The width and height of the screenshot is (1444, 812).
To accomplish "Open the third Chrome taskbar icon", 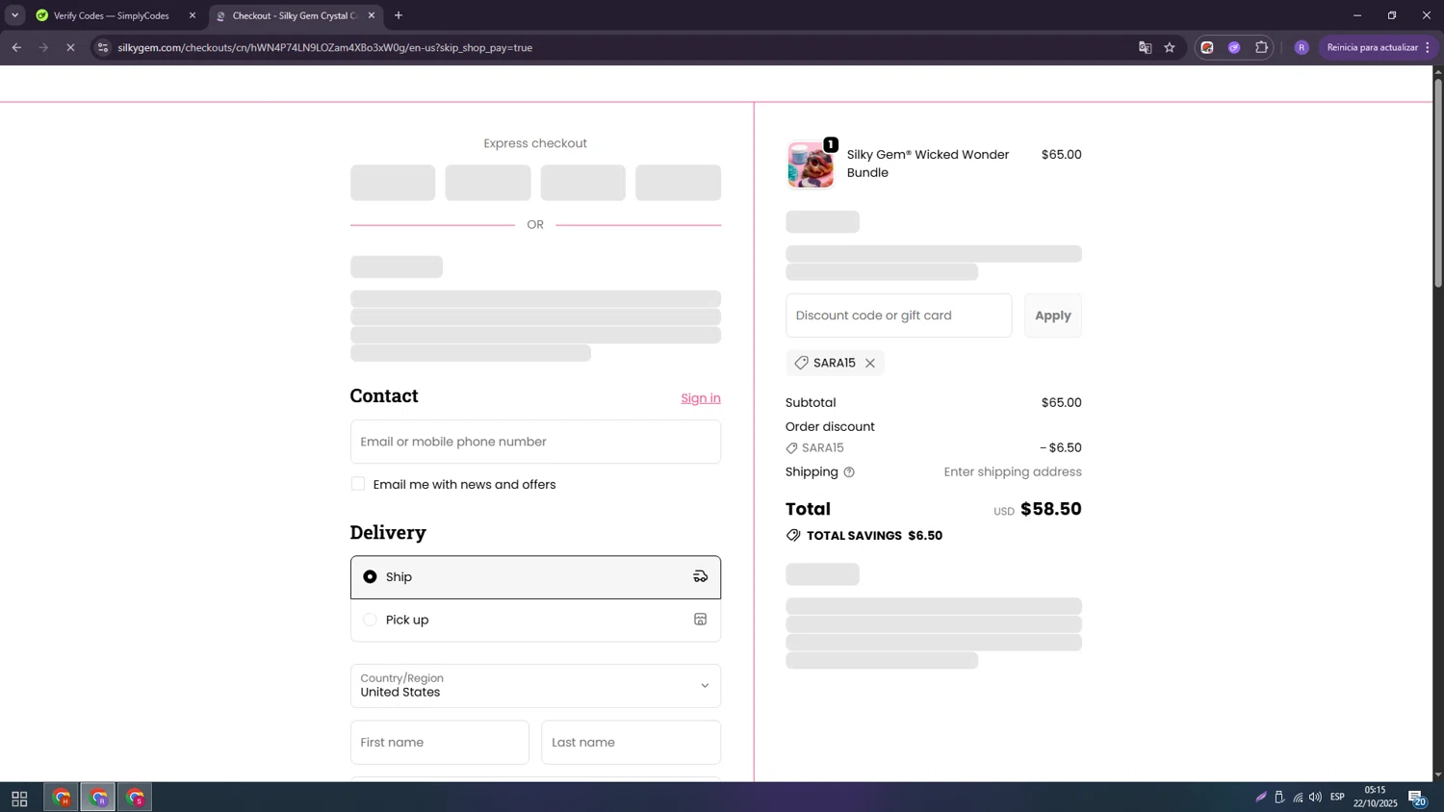I will [x=135, y=798].
